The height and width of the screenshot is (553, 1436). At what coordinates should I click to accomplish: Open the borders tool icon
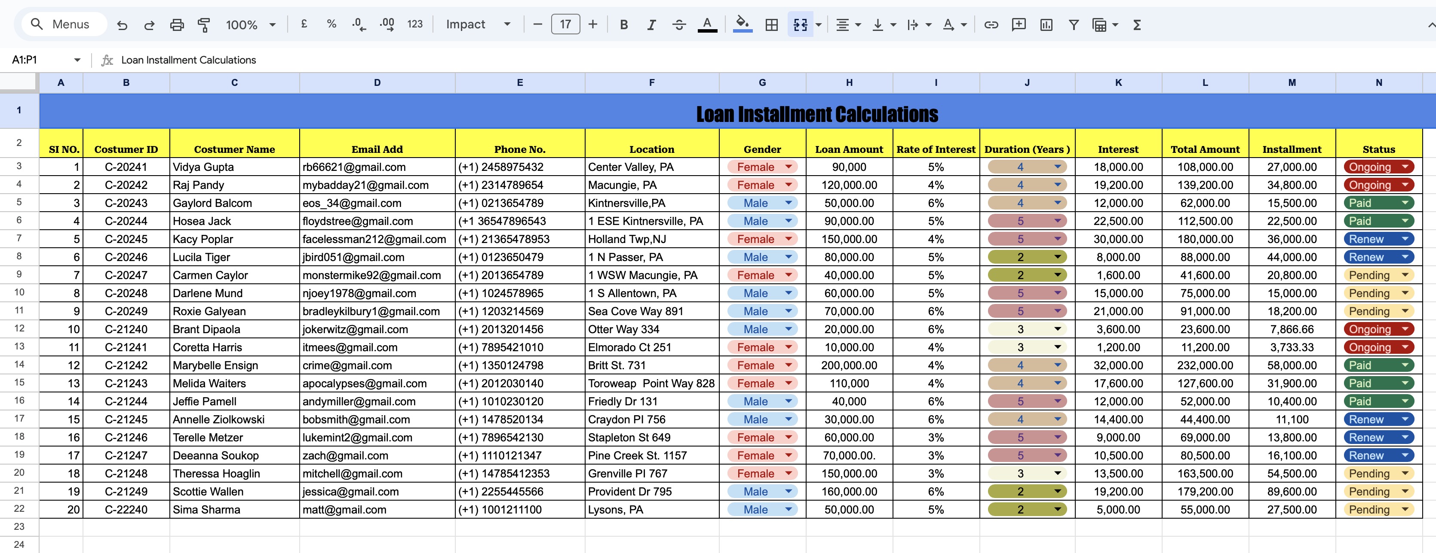pos(771,24)
